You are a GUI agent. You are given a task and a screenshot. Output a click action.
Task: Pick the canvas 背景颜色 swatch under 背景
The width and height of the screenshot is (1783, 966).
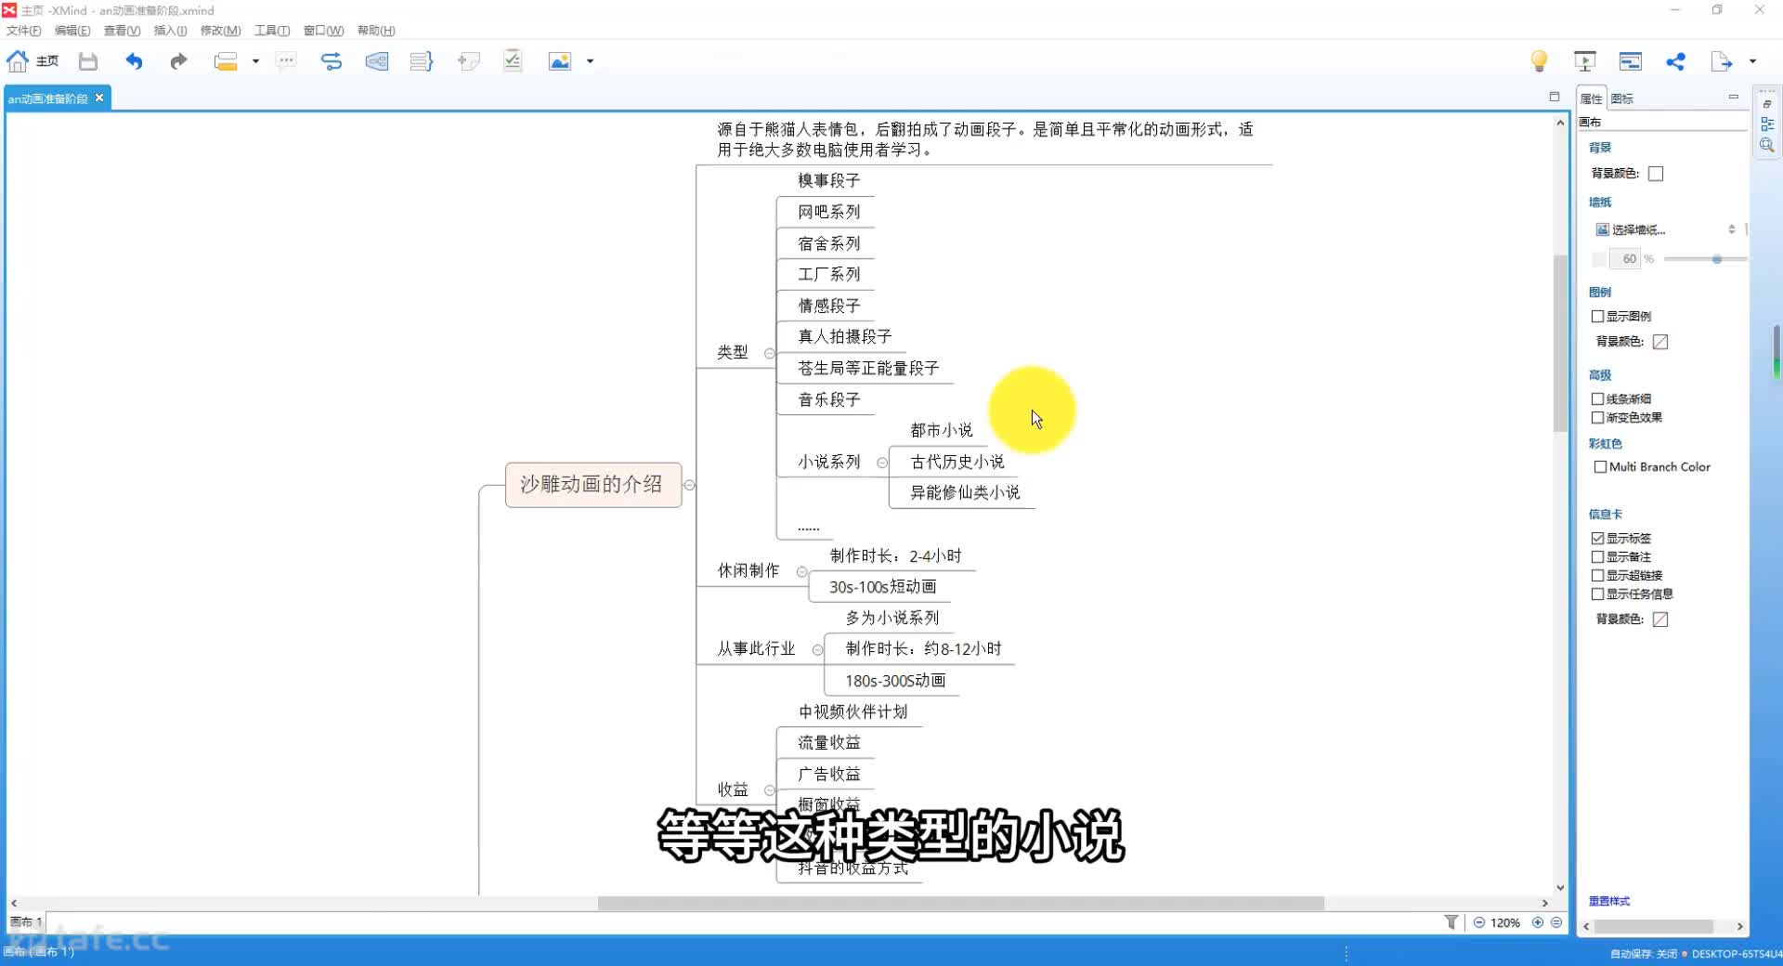(1656, 174)
